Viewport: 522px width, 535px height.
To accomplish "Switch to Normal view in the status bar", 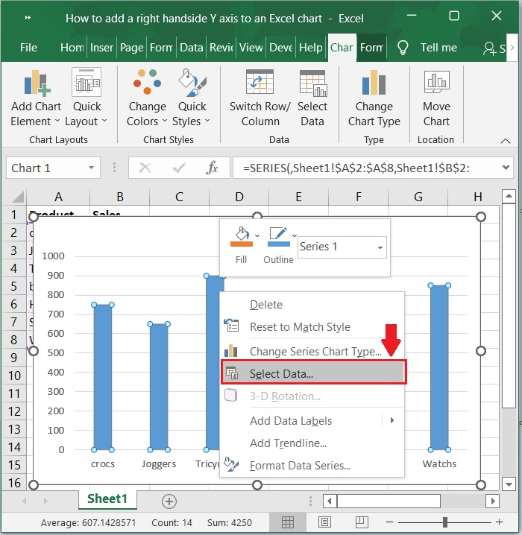I will point(288,522).
